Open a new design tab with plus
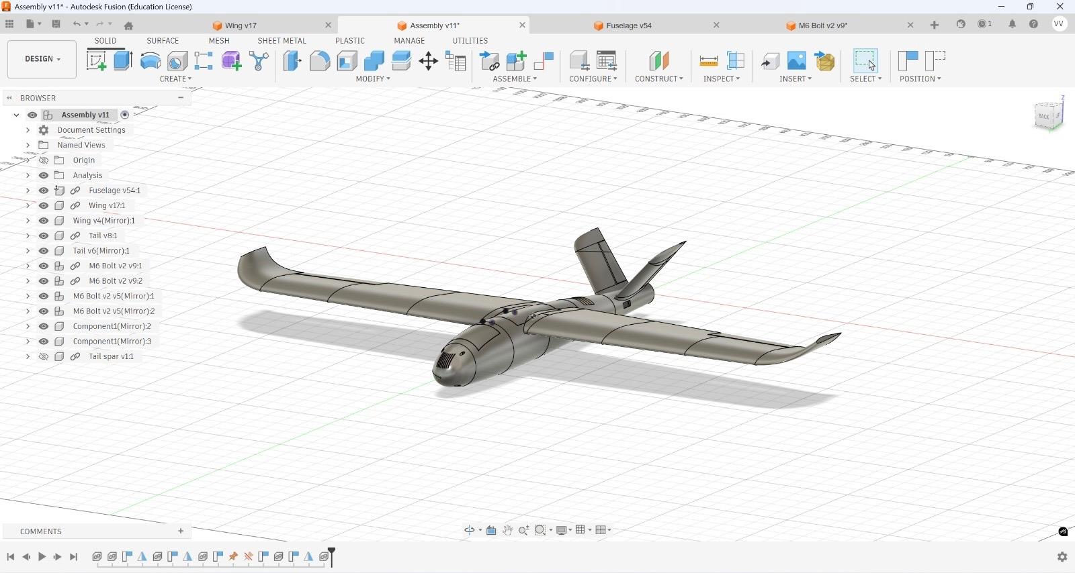This screenshot has width=1075, height=573. pos(934,25)
